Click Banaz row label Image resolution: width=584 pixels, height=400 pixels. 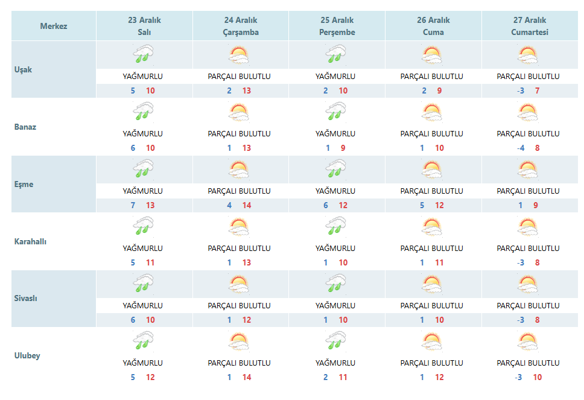click(25, 127)
